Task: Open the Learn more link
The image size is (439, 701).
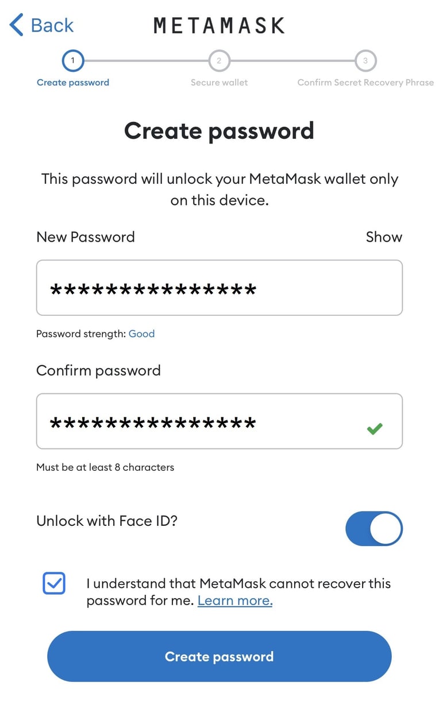Action: 235,601
